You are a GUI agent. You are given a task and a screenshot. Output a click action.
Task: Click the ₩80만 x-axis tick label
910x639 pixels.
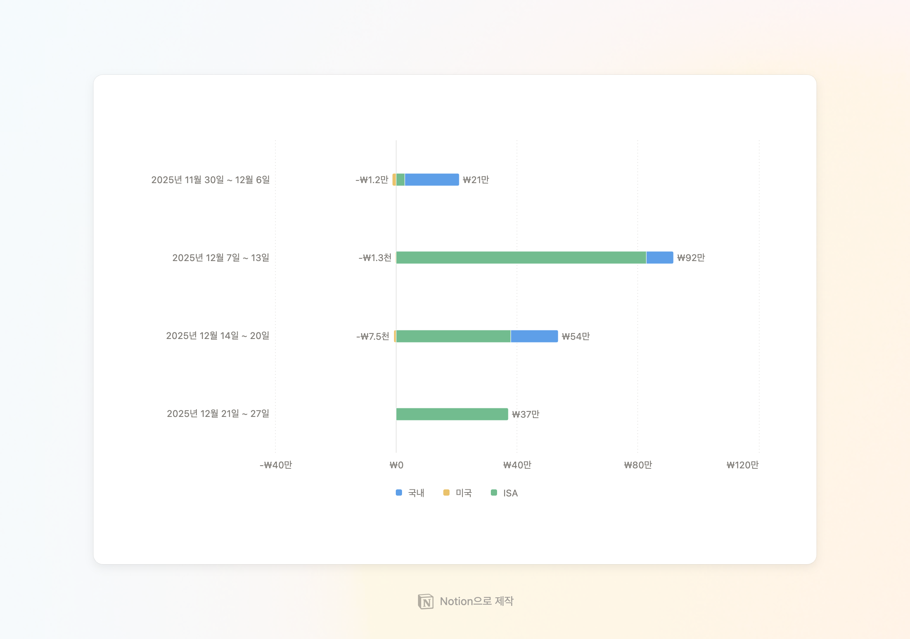tap(638, 465)
